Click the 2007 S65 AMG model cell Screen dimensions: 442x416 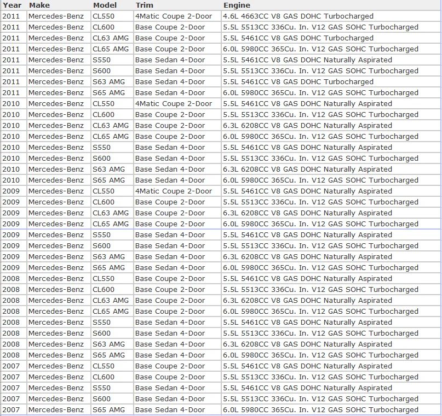pyautogui.click(x=108, y=410)
